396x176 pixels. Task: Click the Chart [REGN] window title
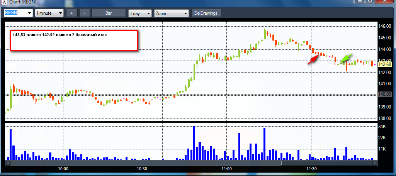coord(23,2)
